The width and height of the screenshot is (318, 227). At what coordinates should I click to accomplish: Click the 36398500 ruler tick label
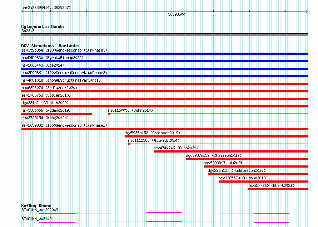click(177, 14)
